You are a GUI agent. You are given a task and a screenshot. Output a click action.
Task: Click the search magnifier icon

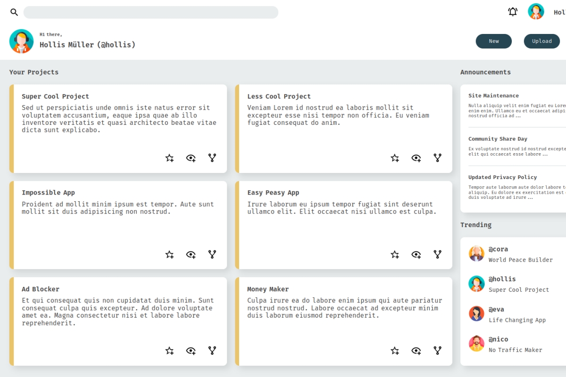point(14,12)
